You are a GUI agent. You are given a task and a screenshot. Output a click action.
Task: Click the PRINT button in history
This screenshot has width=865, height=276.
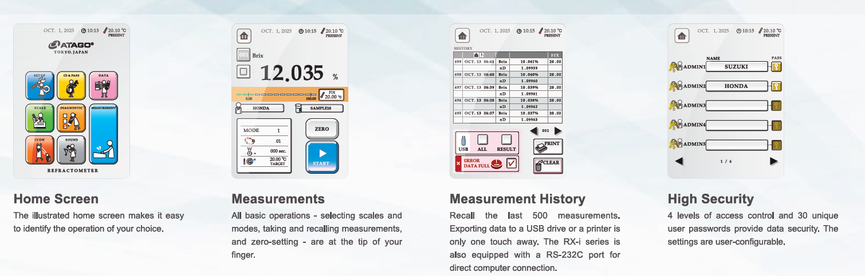point(548,146)
